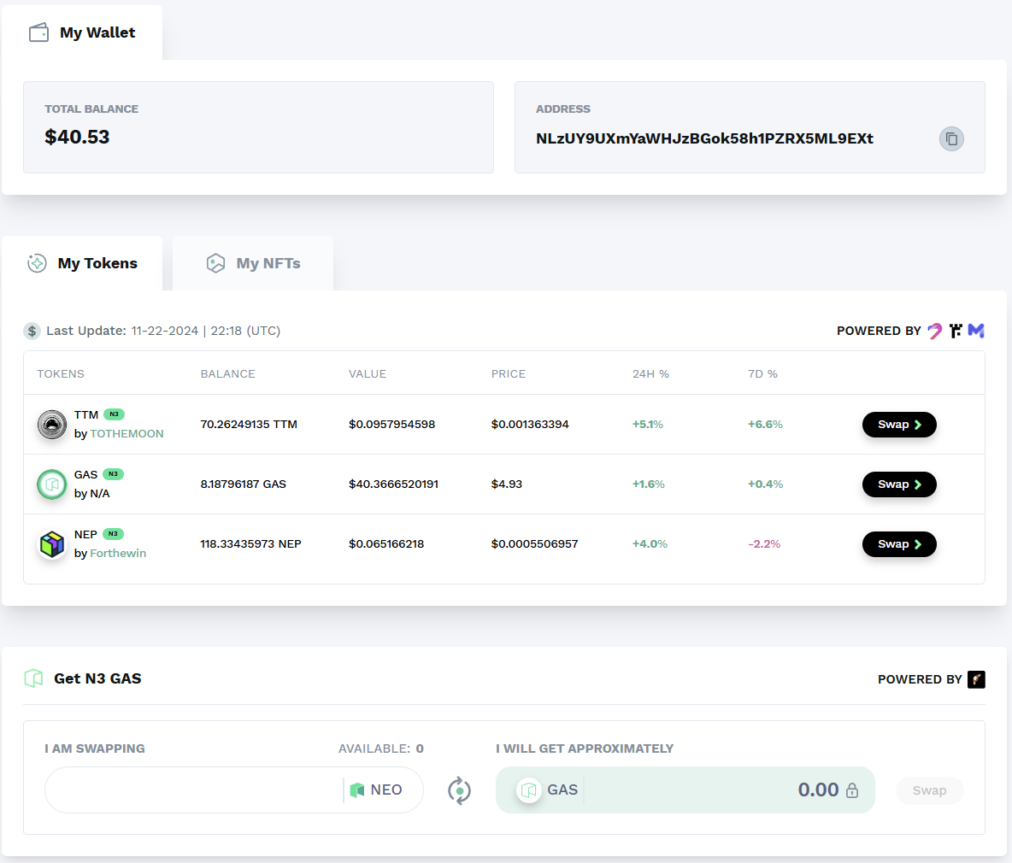Swap the GAS token

tap(899, 484)
